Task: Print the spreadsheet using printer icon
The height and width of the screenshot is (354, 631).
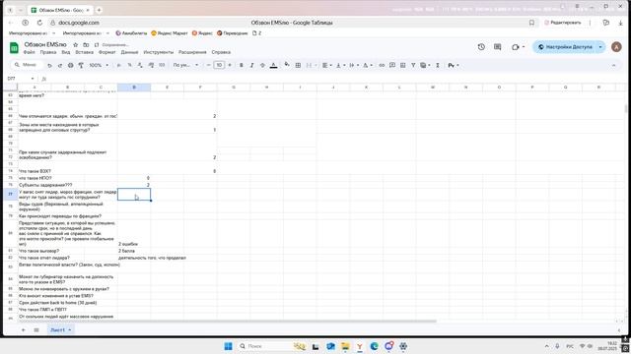Action: tap(70, 65)
